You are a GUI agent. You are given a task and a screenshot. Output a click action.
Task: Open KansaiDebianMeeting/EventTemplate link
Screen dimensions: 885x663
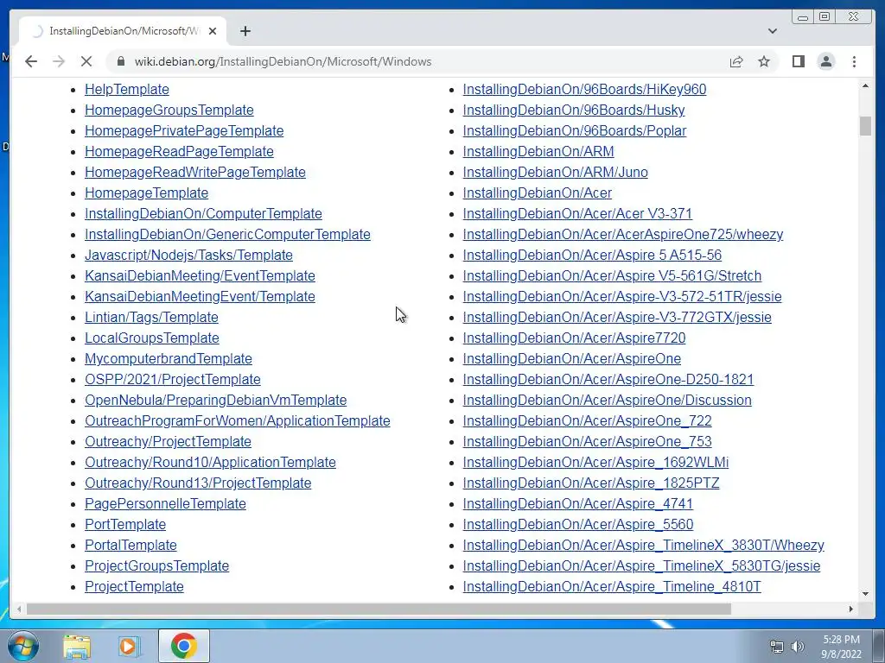(200, 275)
